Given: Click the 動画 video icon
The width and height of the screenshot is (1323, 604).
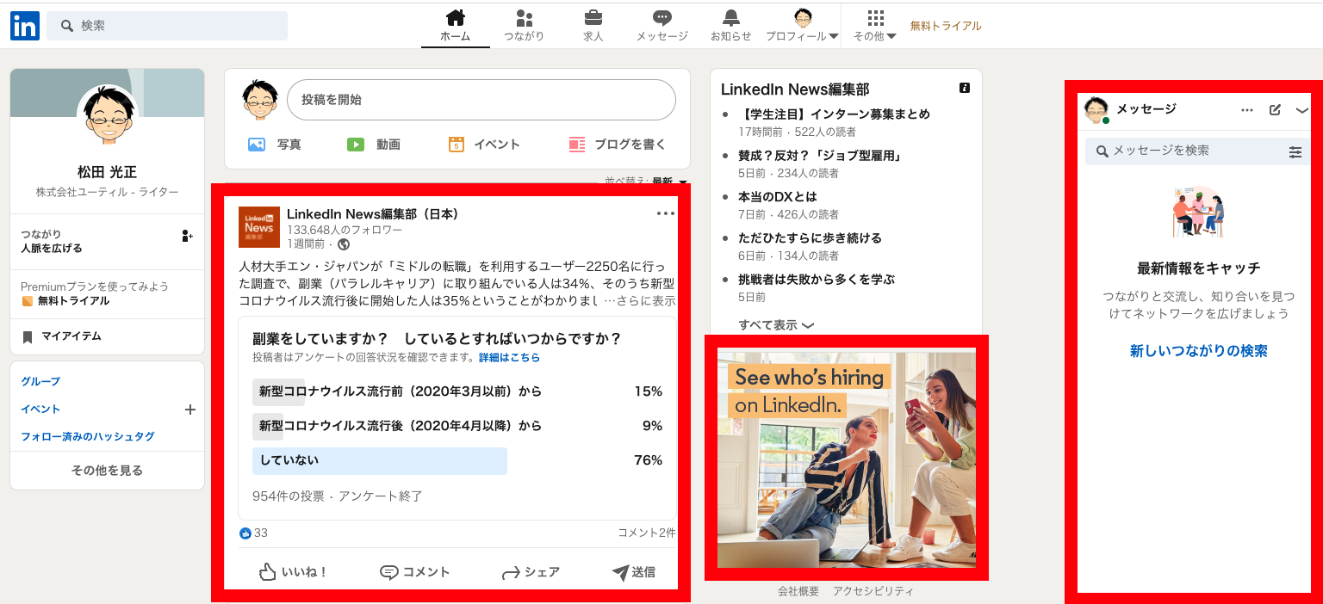Looking at the screenshot, I should click(356, 145).
